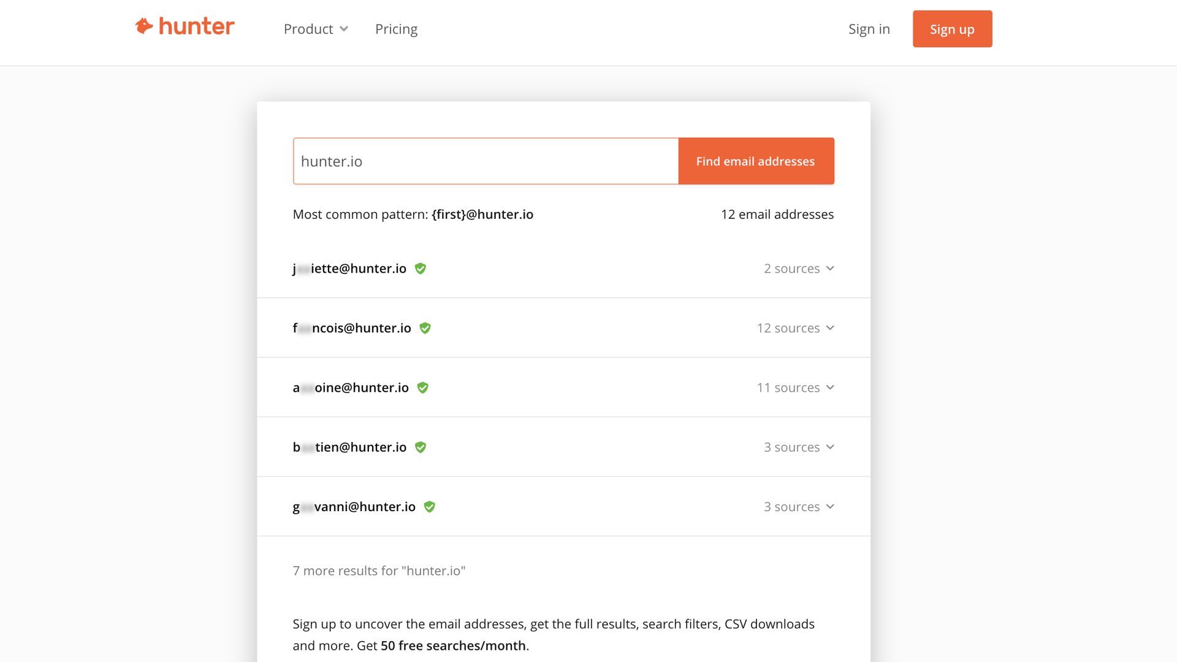Click Find email addresses button

[x=756, y=161]
